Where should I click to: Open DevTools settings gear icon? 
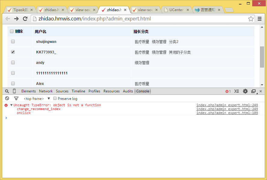tap(245, 91)
